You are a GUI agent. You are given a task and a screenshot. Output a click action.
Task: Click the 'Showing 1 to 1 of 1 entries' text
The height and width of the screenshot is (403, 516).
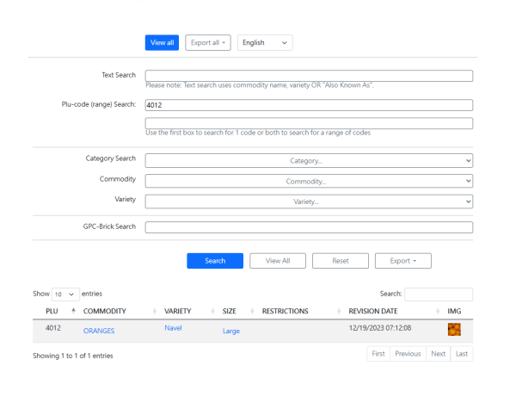click(73, 356)
